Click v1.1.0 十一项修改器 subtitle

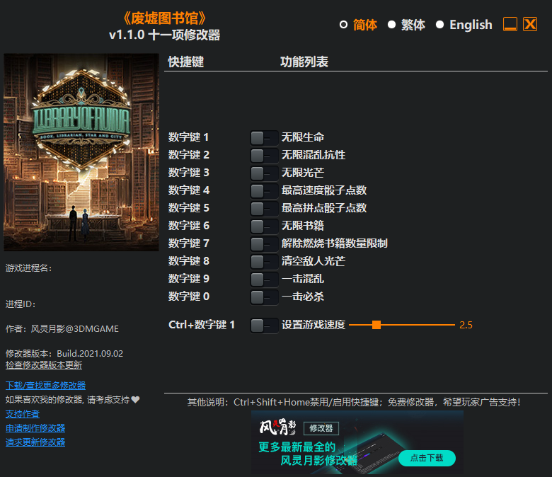tap(164, 35)
